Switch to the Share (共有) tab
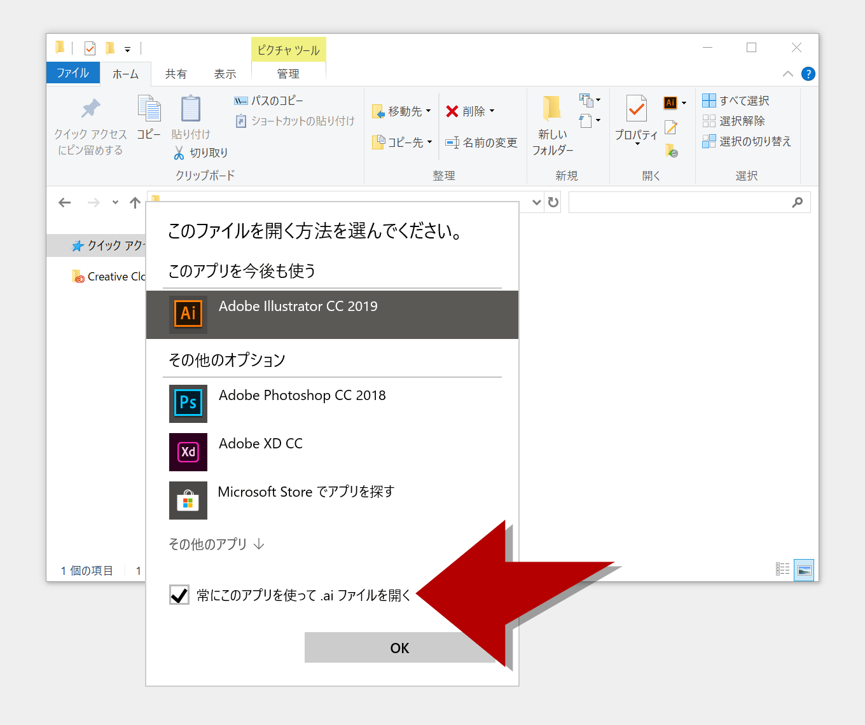 click(176, 74)
